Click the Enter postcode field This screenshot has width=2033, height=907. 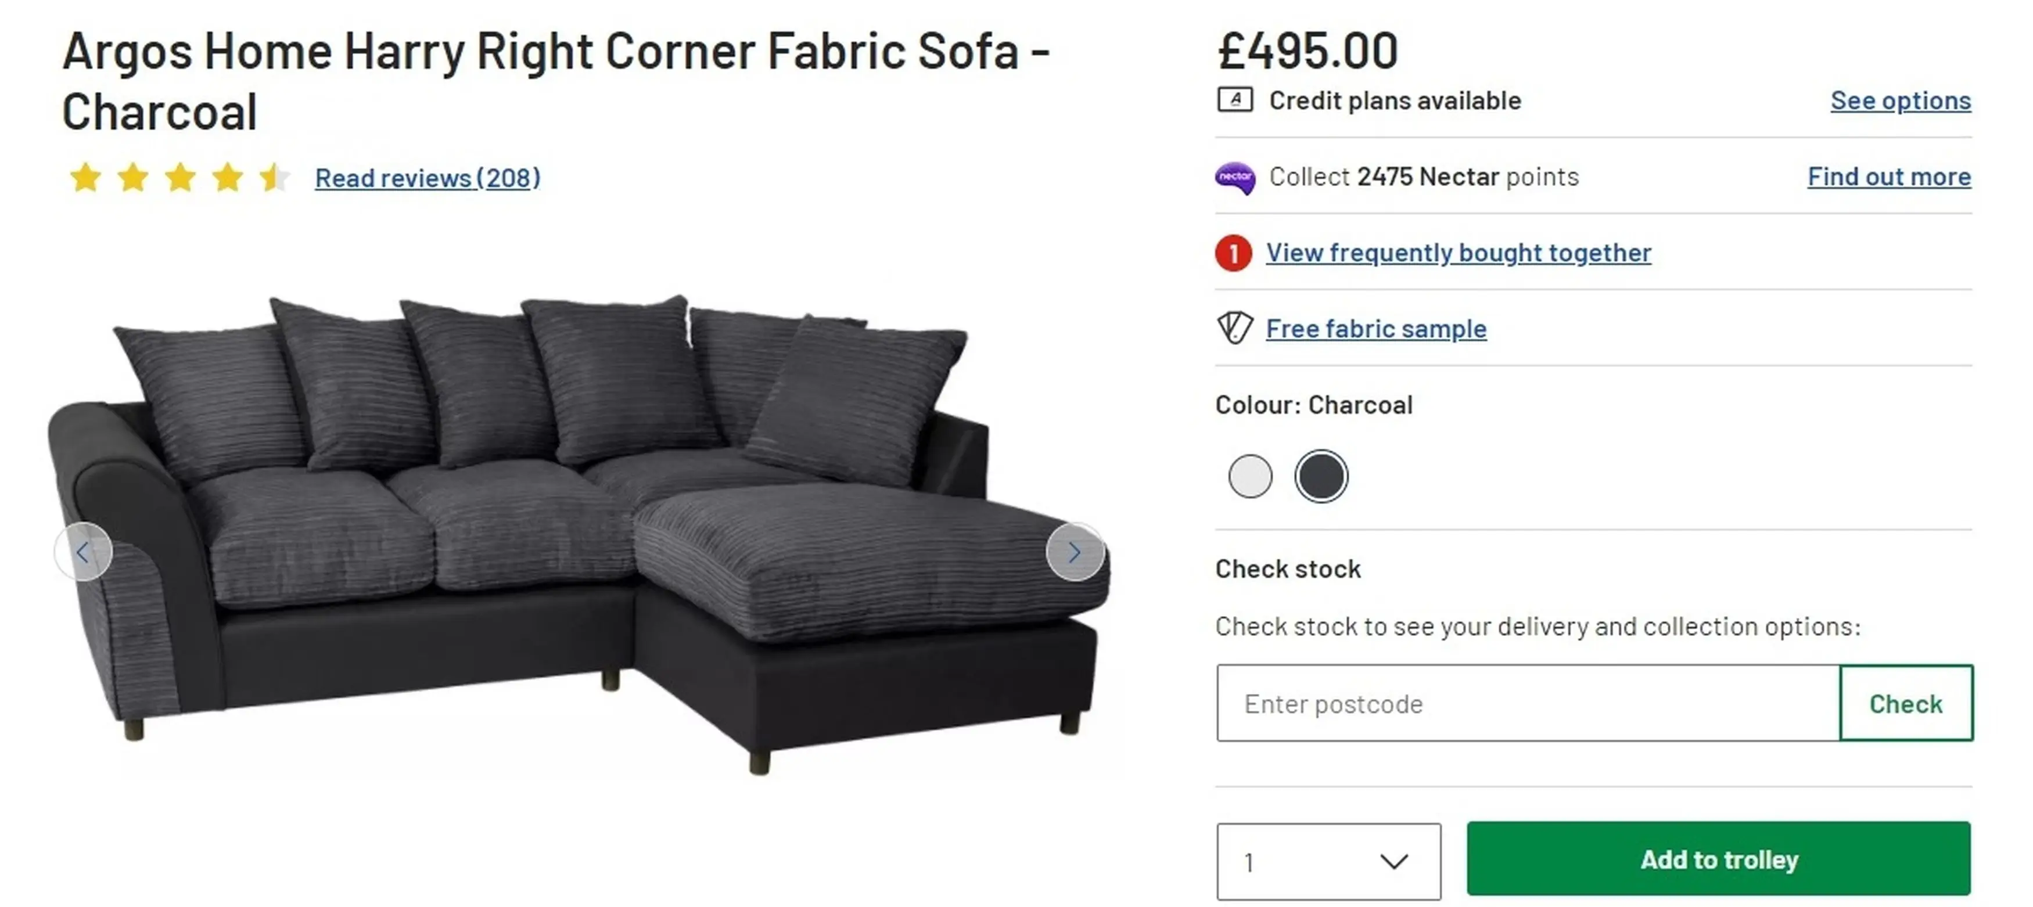coord(1527,704)
